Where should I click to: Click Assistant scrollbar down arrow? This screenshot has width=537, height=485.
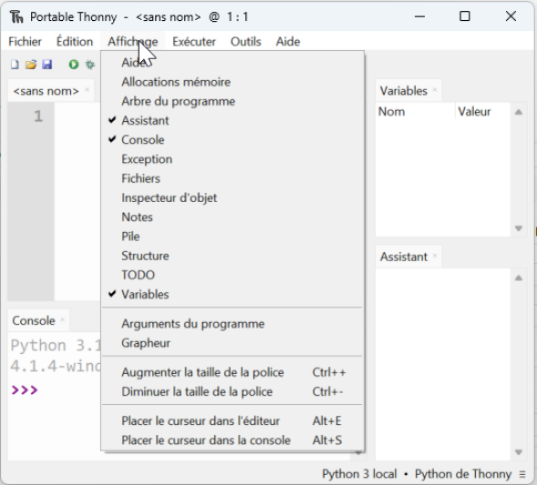click(x=519, y=452)
